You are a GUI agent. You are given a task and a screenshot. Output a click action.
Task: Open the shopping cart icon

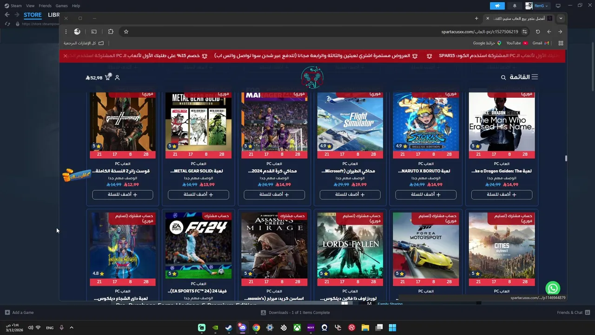(x=108, y=77)
